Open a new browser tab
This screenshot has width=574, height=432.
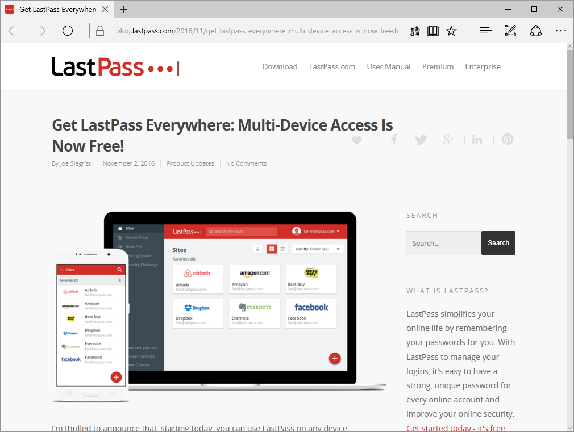pyautogui.click(x=124, y=9)
